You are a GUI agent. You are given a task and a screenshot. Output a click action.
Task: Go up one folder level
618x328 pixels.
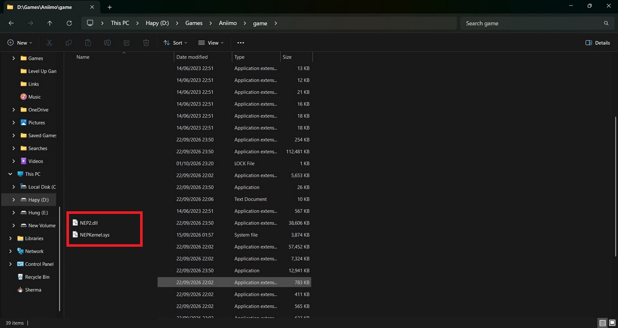49,23
